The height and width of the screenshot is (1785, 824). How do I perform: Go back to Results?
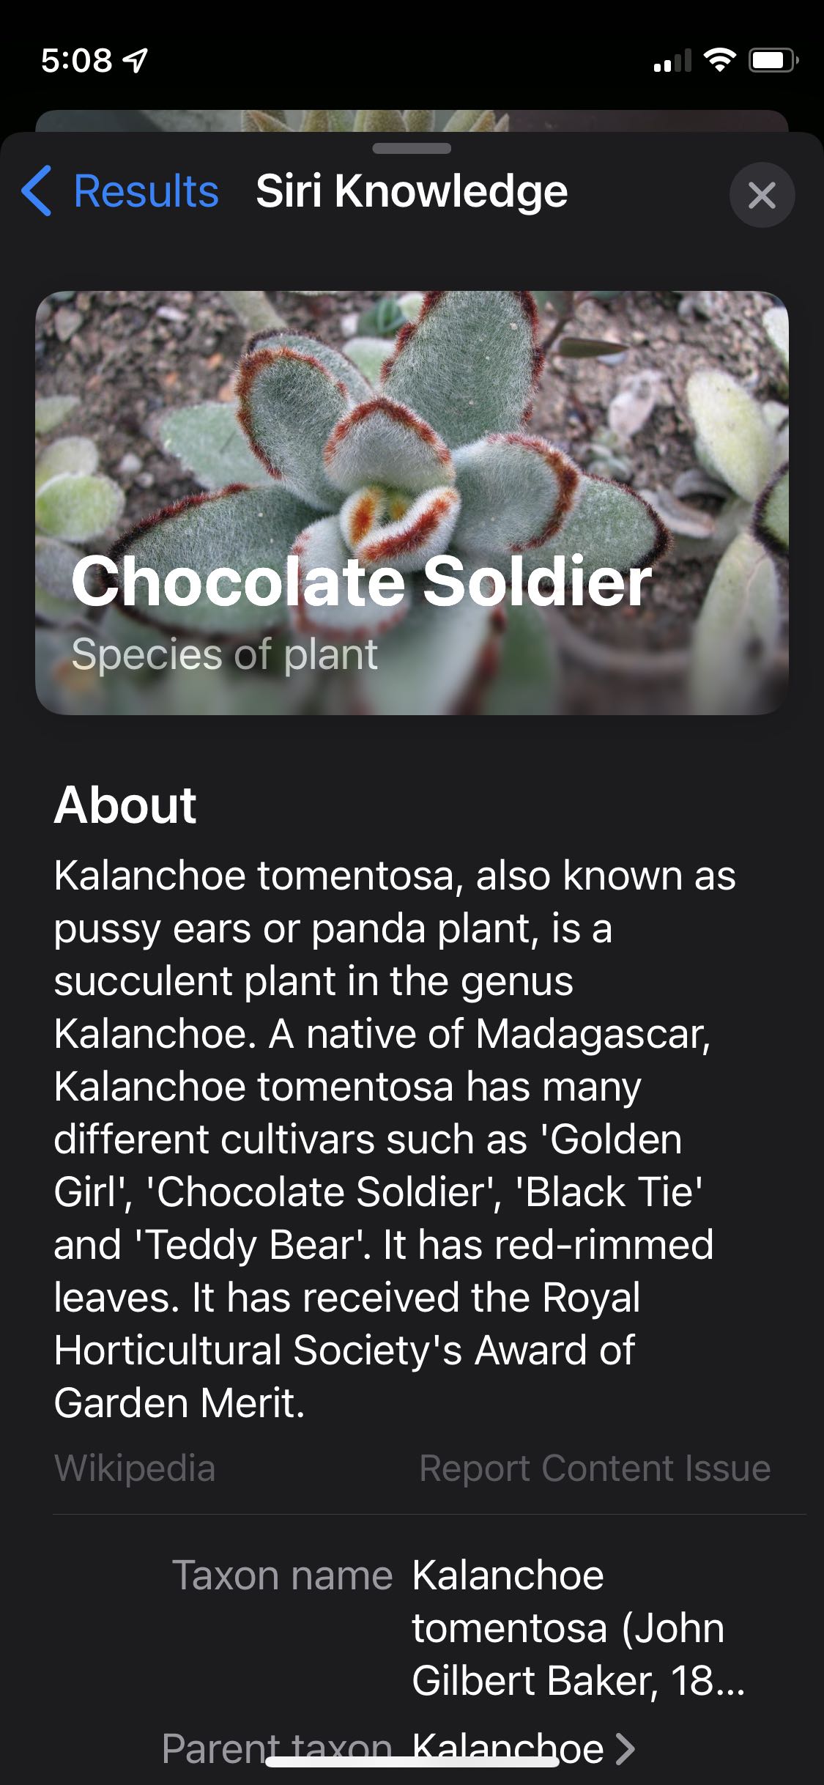coord(120,191)
